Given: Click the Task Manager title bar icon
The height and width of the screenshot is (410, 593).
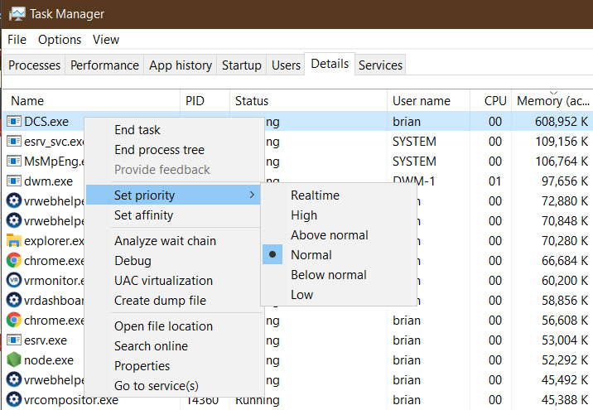Looking at the screenshot, I should click(17, 14).
